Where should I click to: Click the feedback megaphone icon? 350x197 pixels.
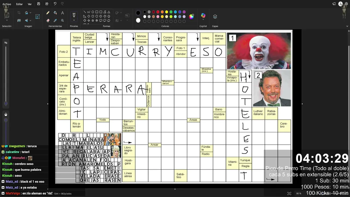click(334, 4)
